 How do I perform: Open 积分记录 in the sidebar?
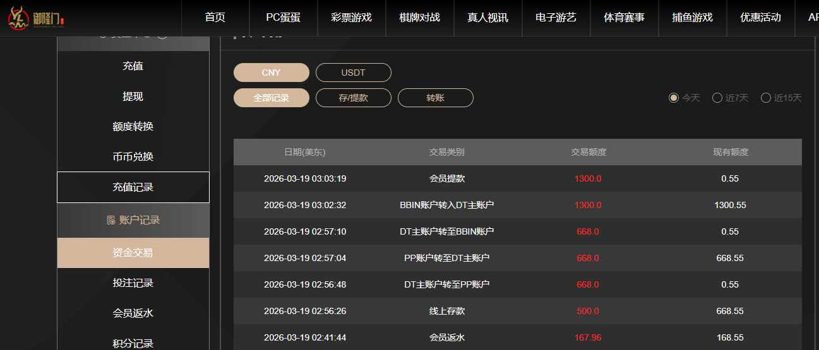(133, 344)
